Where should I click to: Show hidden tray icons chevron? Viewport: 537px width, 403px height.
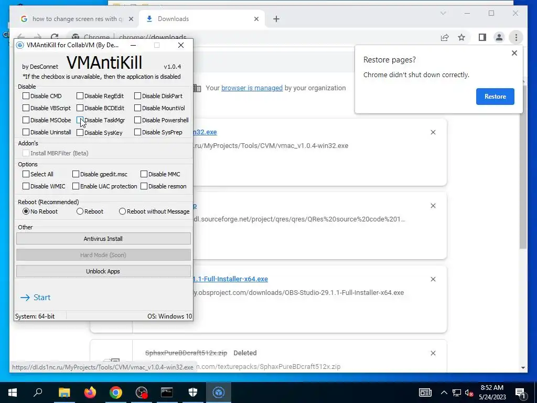click(x=444, y=393)
